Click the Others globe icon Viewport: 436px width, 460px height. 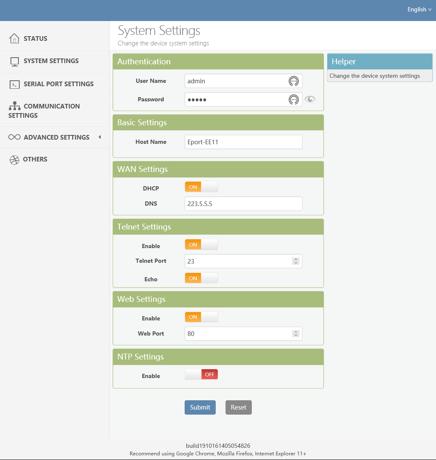click(15, 160)
